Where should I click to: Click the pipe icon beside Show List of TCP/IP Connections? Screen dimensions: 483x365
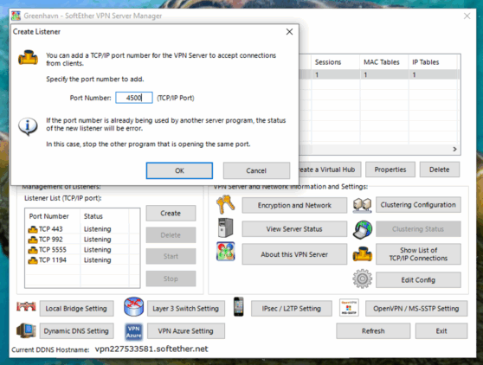click(362, 254)
